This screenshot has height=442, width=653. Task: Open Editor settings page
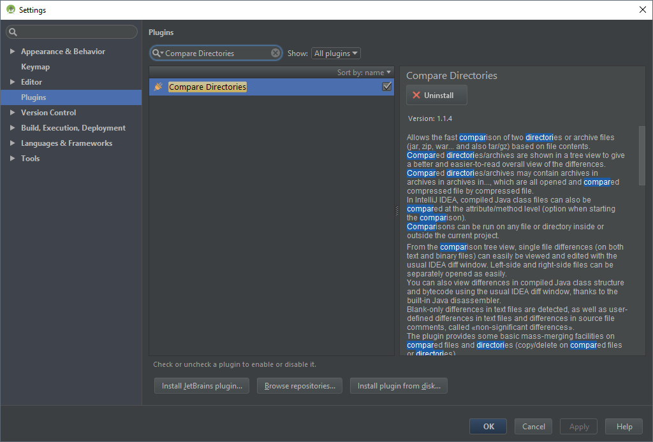31,82
